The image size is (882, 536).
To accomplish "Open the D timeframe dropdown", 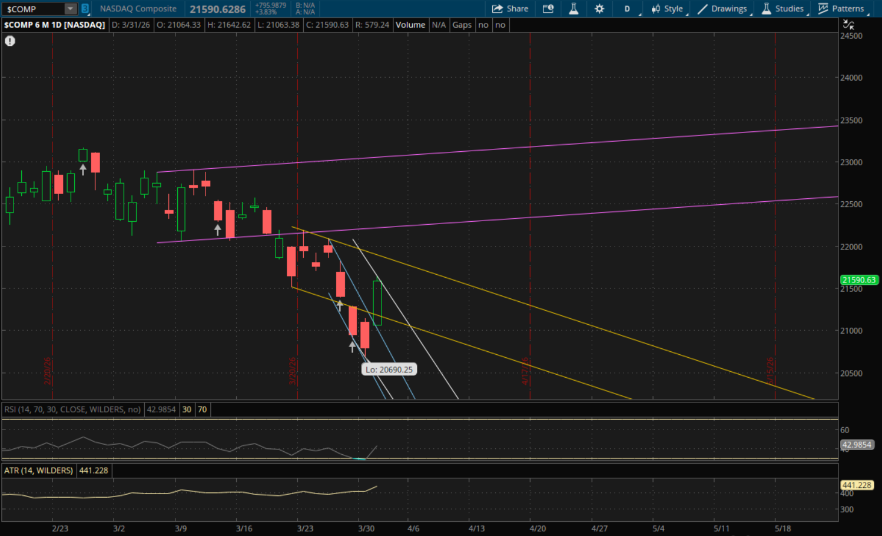I will [628, 9].
